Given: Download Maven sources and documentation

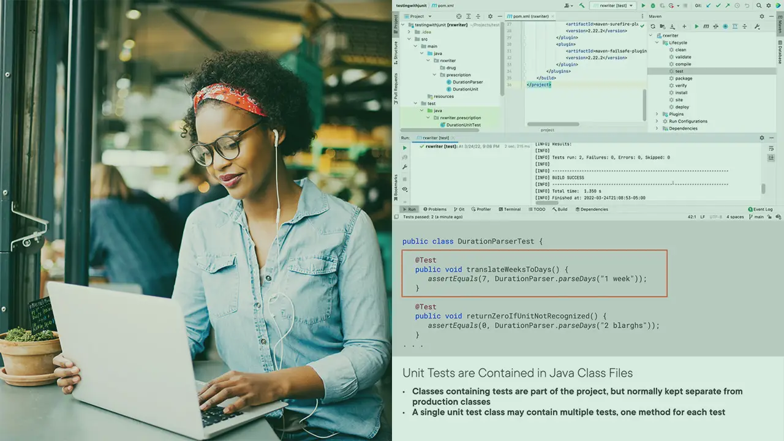Looking at the screenshot, I should click(671, 26).
